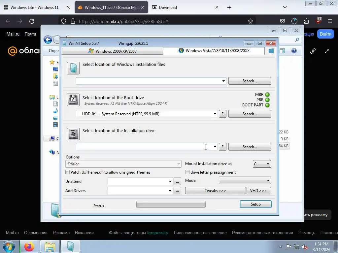Expand the Unattend dropdown

[170, 182]
